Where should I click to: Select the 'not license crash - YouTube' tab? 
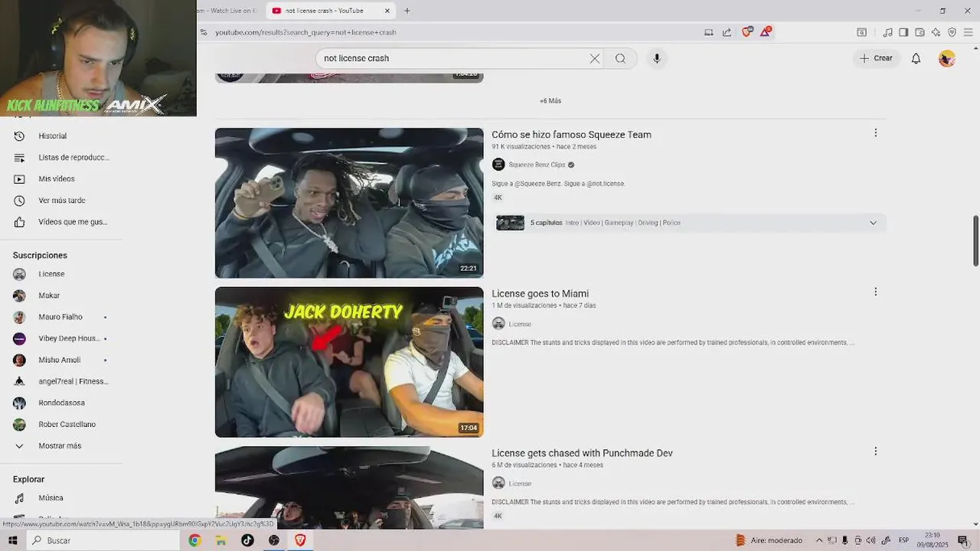pyautogui.click(x=324, y=11)
